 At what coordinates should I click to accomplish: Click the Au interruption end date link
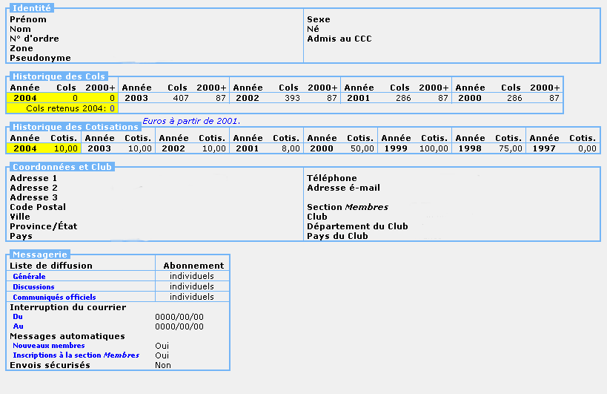tap(18, 326)
